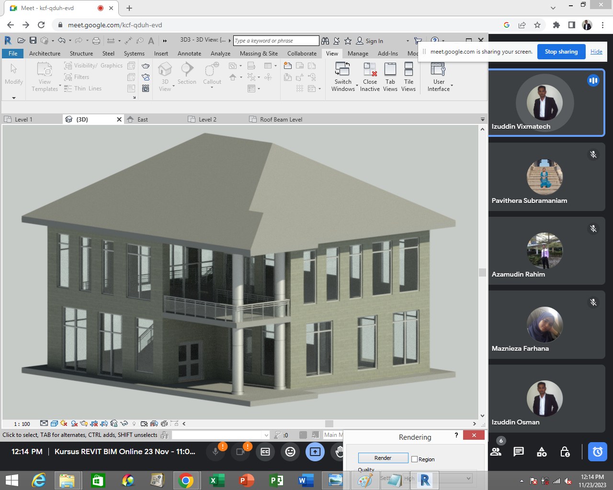
Task: Open the User Interface tool
Action: [x=439, y=77]
